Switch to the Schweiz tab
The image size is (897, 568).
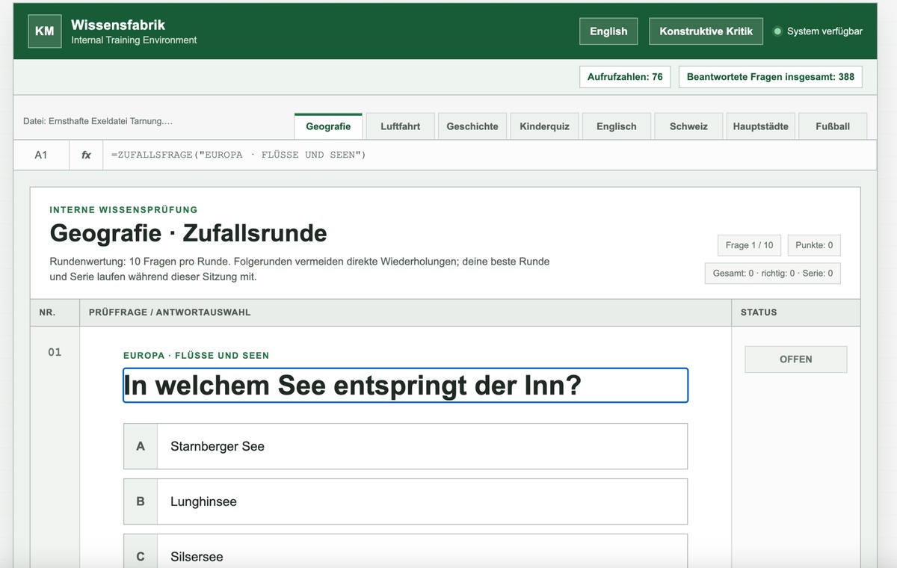(688, 126)
